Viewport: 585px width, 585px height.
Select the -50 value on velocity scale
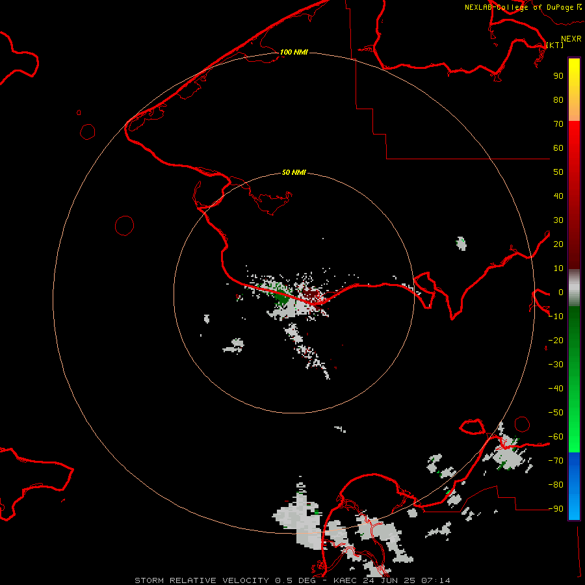tap(556, 413)
